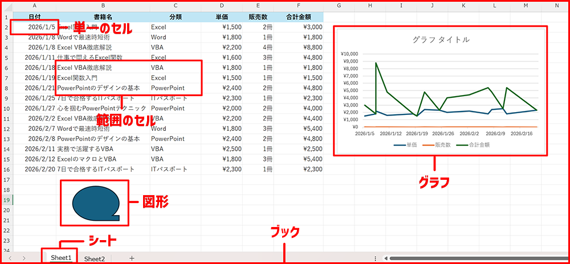Image resolution: width=570 pixels, height=264 pixels.
Task: Select the 合計金額 header cell
Action: [x=298, y=16]
